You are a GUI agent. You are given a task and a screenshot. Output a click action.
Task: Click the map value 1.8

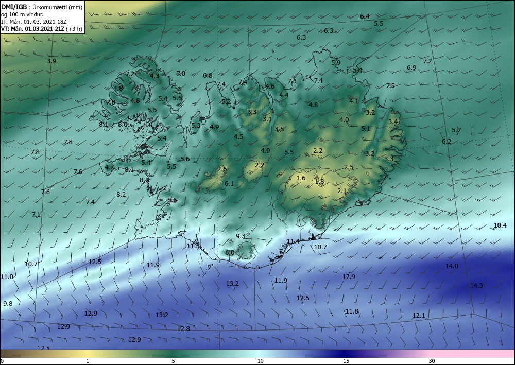[320, 182]
